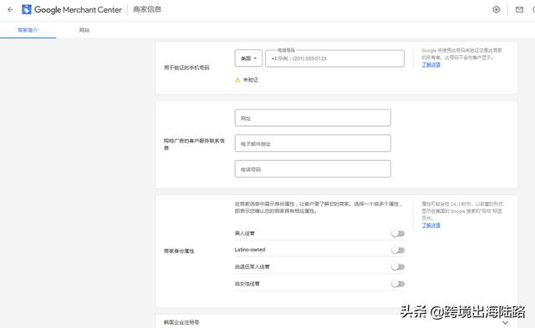
Task: Click the Google Merchant Center logo
Action: [71, 9]
